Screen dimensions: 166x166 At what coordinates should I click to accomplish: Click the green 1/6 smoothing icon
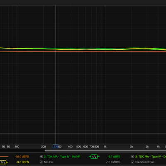click(x=94, y=157)
